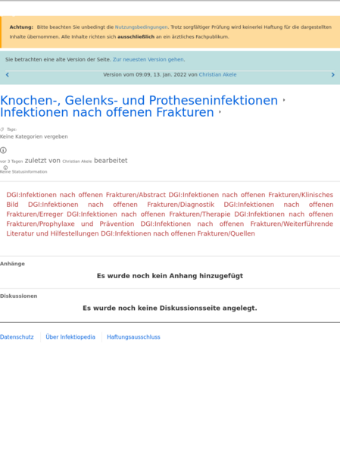Expand arrow after Infektionen nach offenen Frakturen
Screen dimensions: 340x454
(220, 112)
